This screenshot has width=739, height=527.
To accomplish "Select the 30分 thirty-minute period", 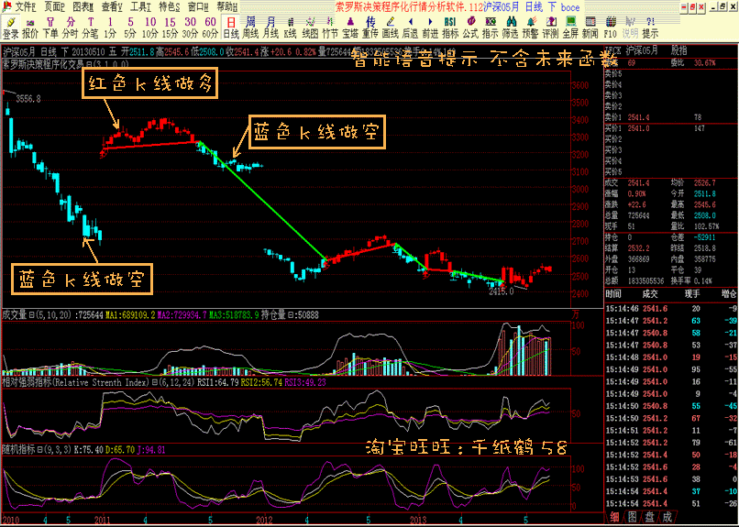I will tap(190, 27).
